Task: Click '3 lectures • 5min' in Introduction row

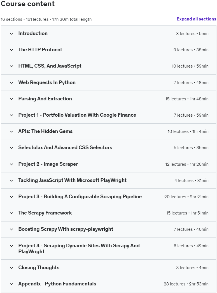Action: [x=192, y=34]
